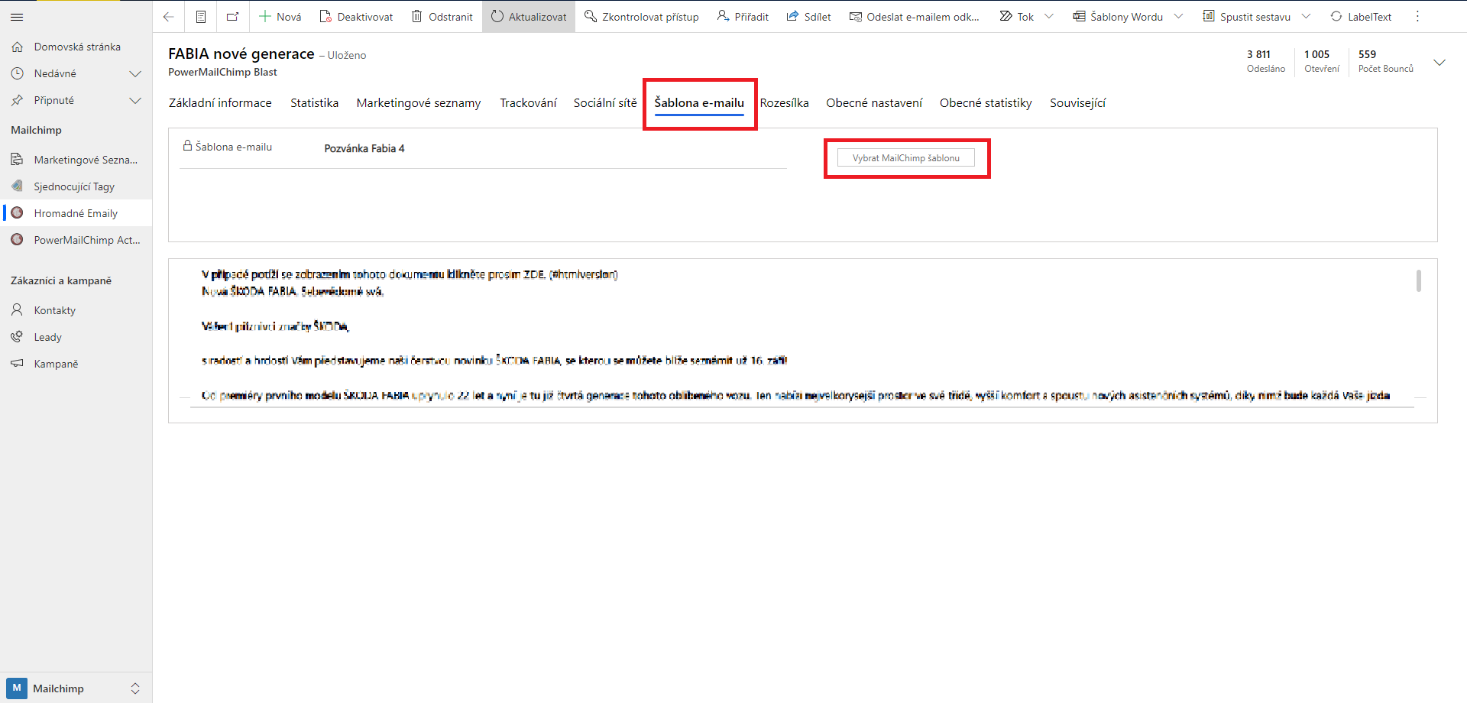Click the Deaktivovat button

click(356, 17)
